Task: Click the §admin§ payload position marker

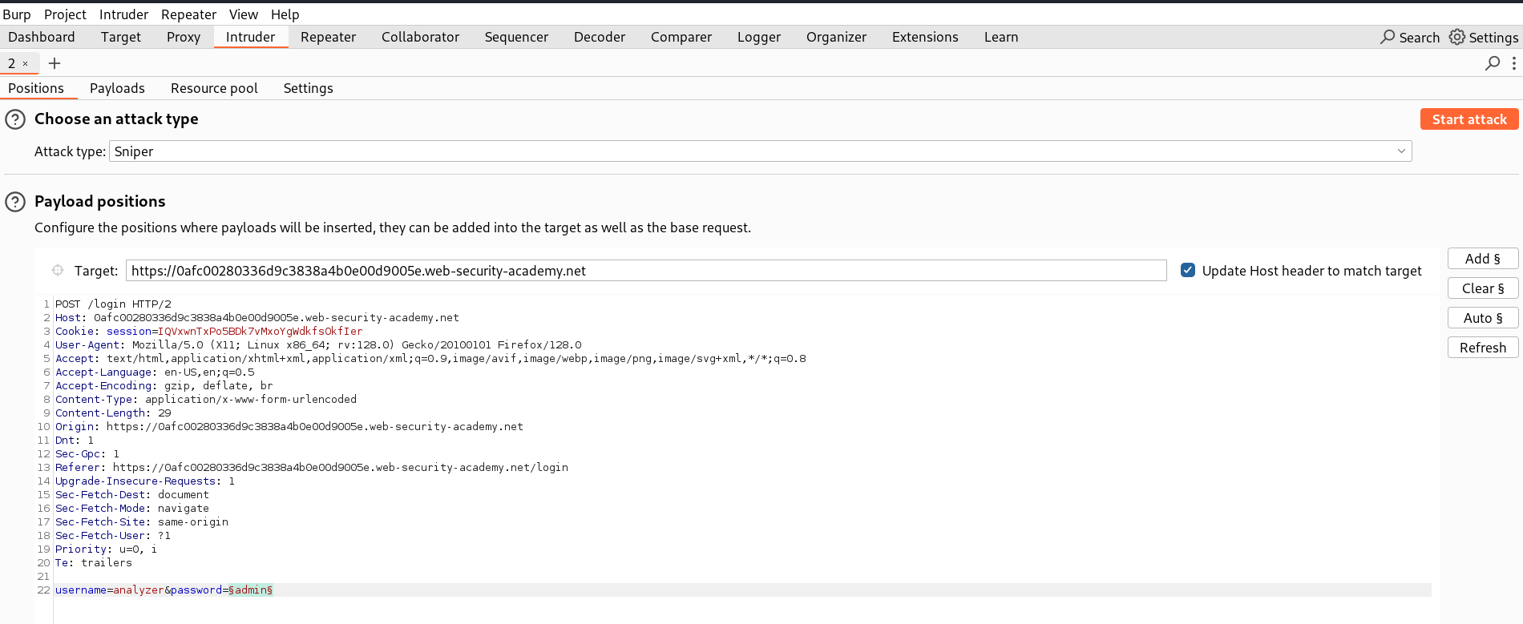Action: (251, 590)
